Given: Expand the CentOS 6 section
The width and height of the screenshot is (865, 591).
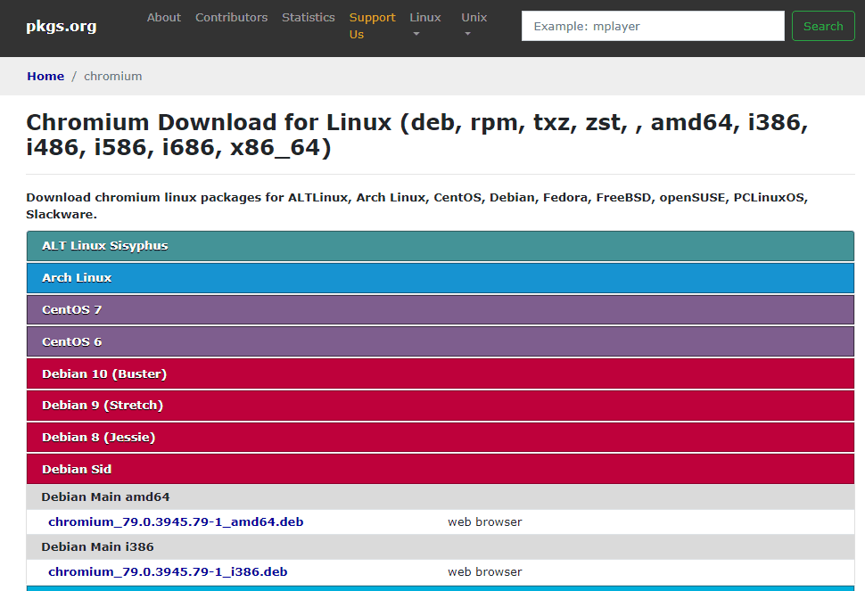Looking at the screenshot, I should (x=441, y=341).
